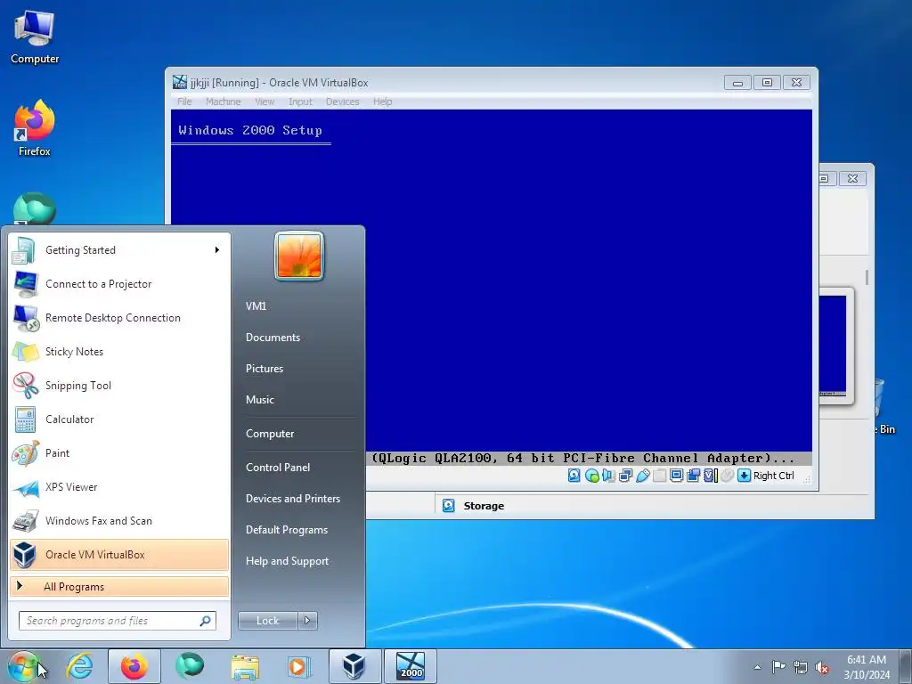Open Help and Support
This screenshot has height=684, width=912.
pyautogui.click(x=287, y=561)
